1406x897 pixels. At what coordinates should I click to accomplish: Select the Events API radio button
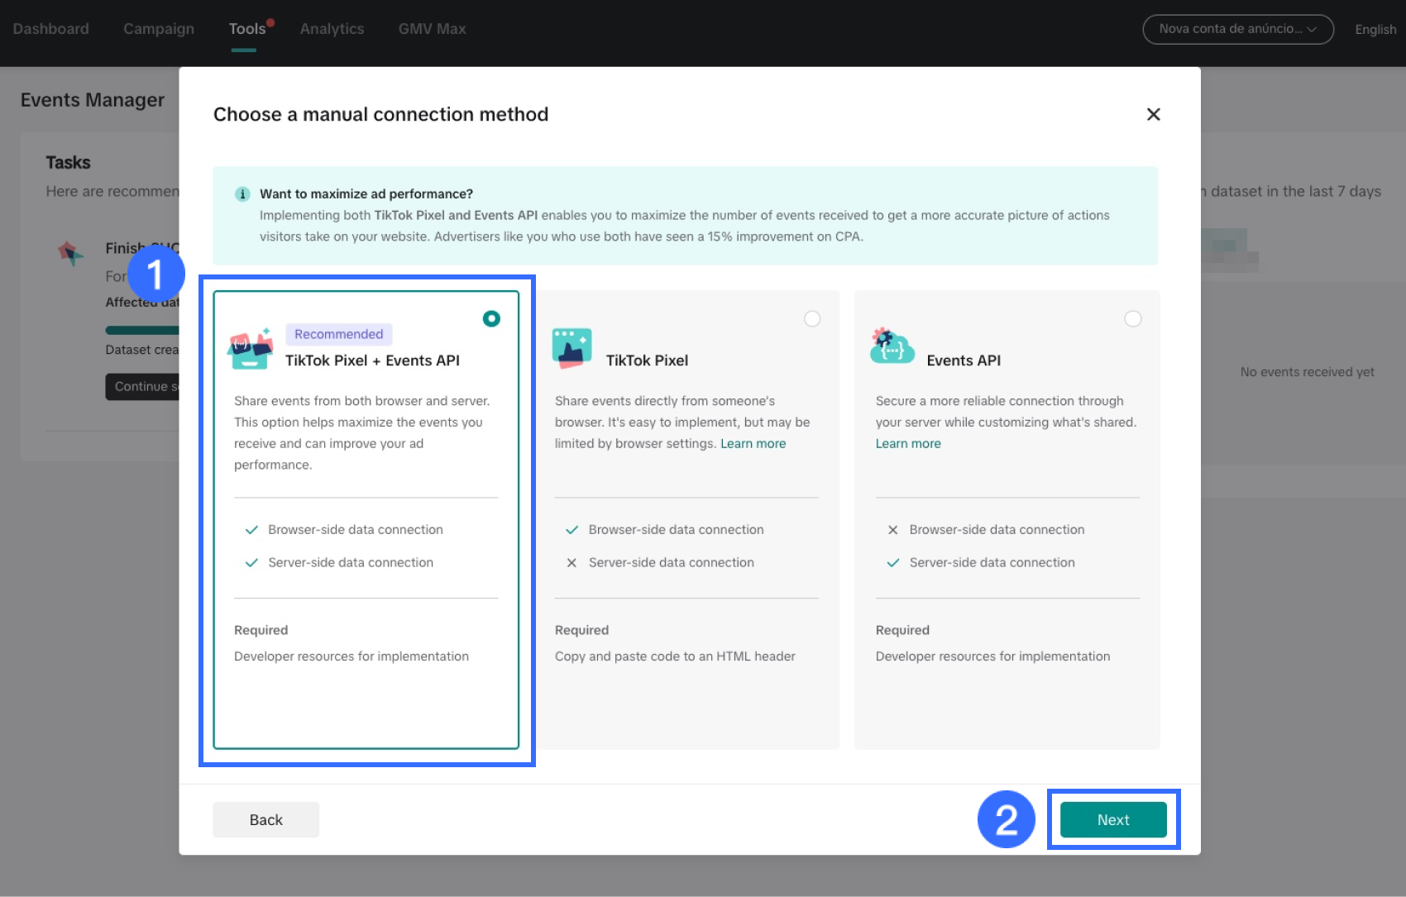pos(1133,318)
